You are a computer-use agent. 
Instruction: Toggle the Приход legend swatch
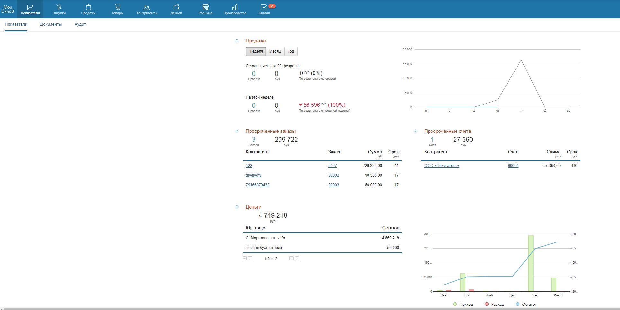455,304
